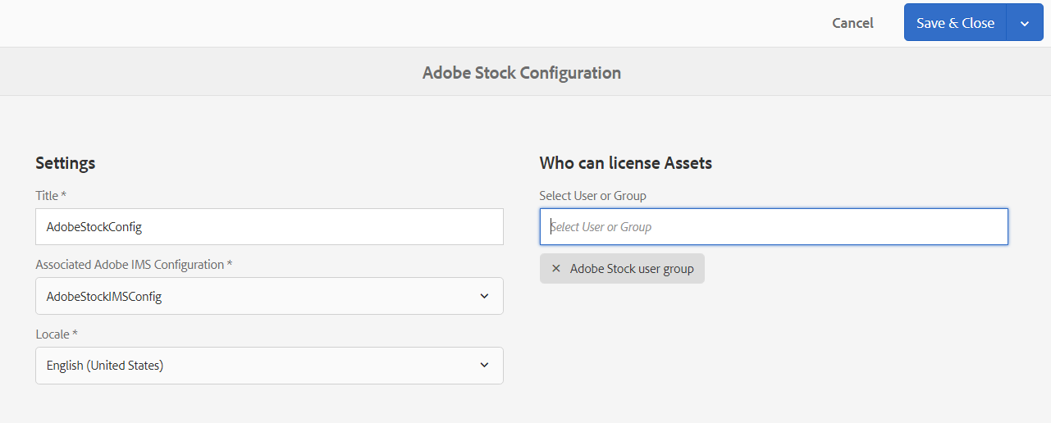This screenshot has height=423, width=1051.
Task: Click the Who can license Assets heading
Action: click(x=625, y=163)
